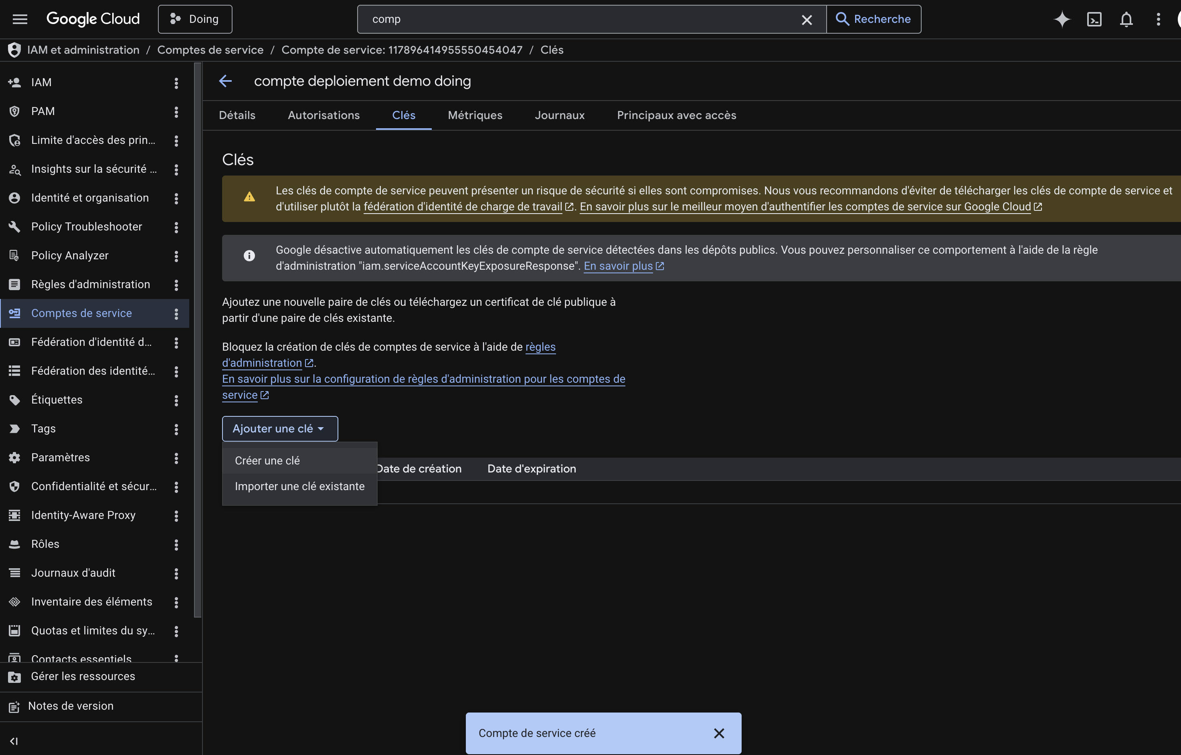1181x755 pixels.
Task: Expand the Ajouter une clé dropdown
Action: click(x=280, y=428)
